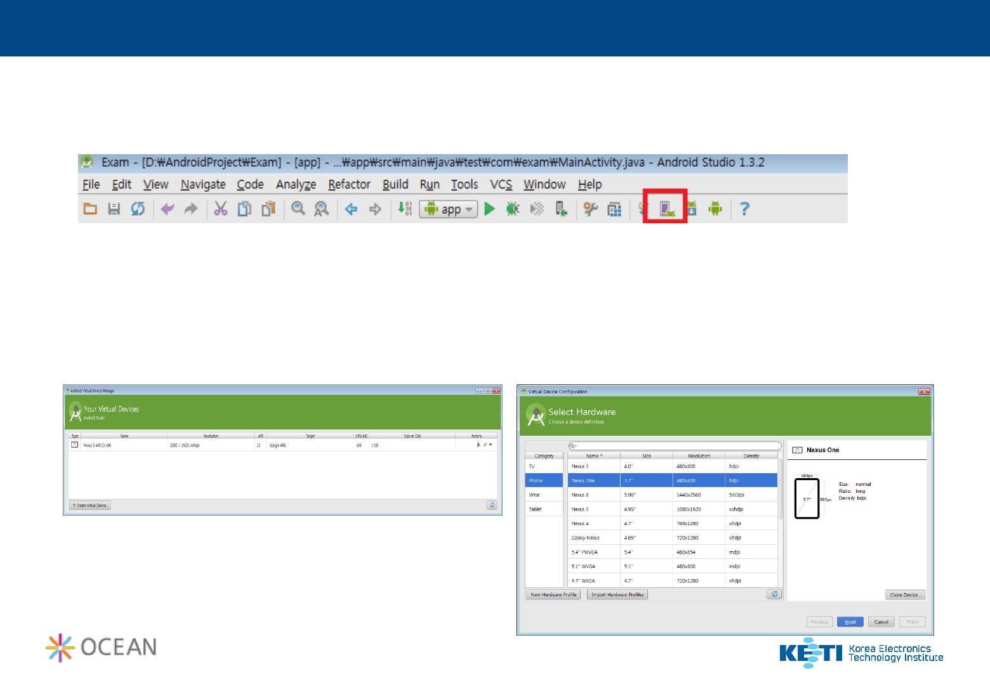Open the Navigate menu
The image size is (990, 685).
click(203, 185)
